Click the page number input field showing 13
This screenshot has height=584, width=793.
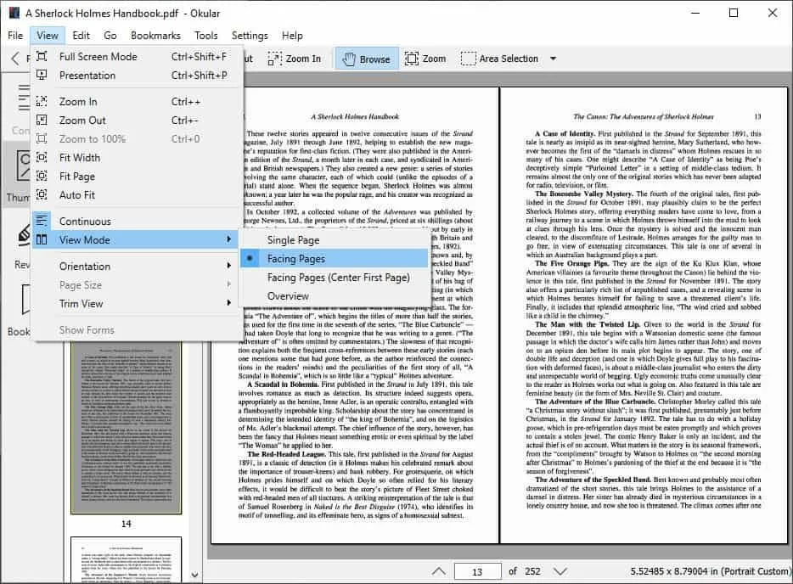(x=477, y=571)
